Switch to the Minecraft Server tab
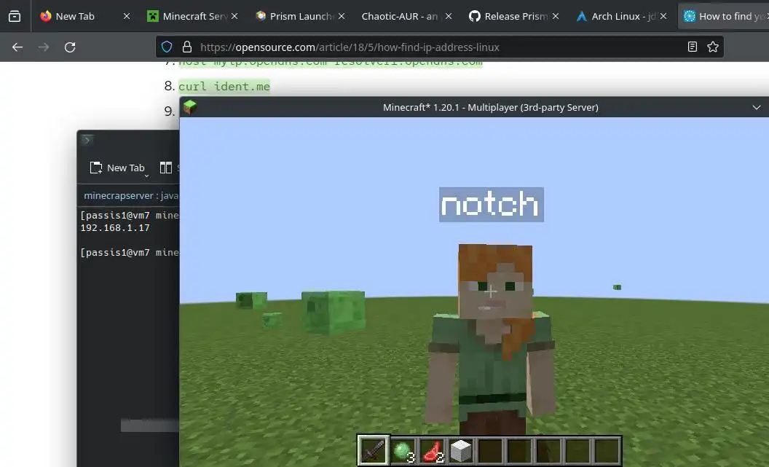The height and width of the screenshot is (467, 769). pyautogui.click(x=192, y=16)
